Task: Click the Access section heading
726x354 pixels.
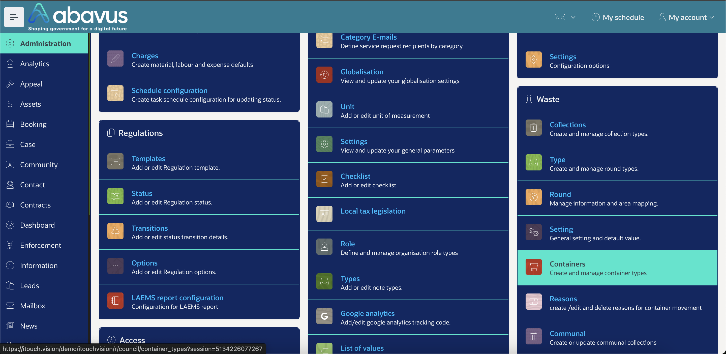Action: 132,340
